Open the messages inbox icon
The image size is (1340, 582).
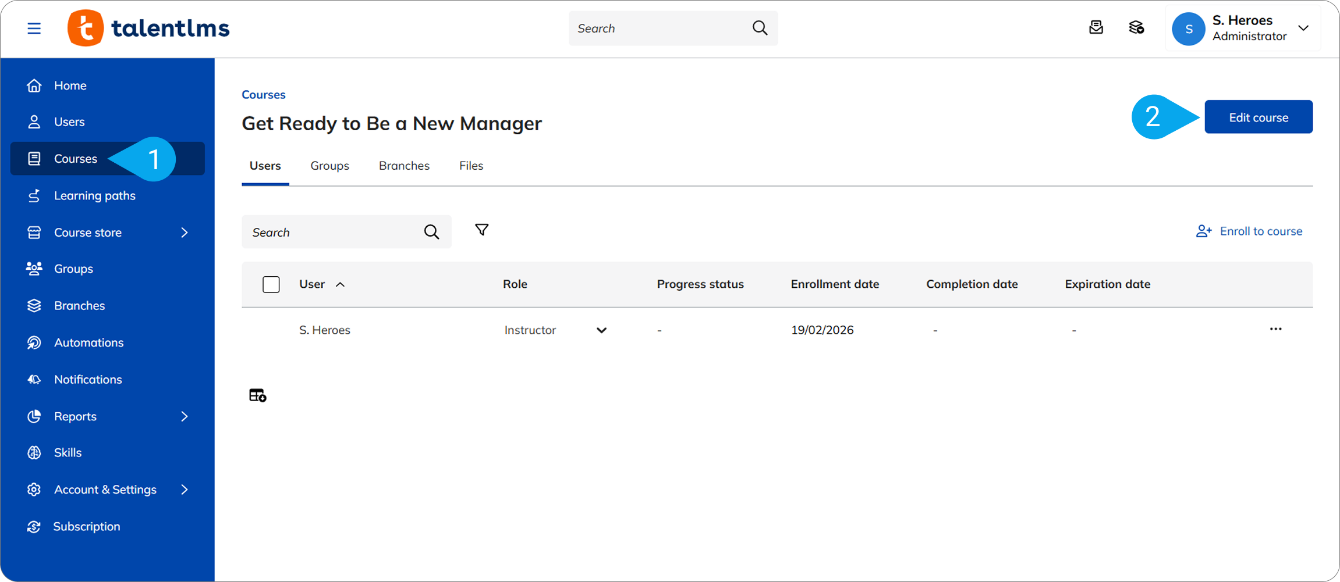pos(1096,27)
